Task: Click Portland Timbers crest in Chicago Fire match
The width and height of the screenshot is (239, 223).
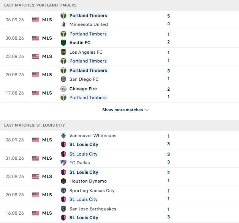Action: pos(63,98)
